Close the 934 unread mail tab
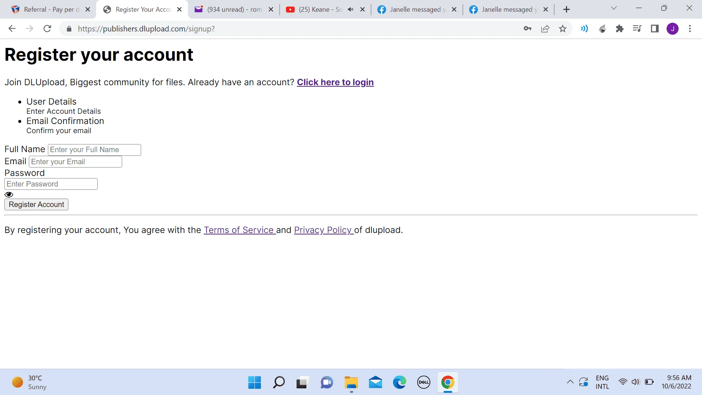 [x=271, y=10]
